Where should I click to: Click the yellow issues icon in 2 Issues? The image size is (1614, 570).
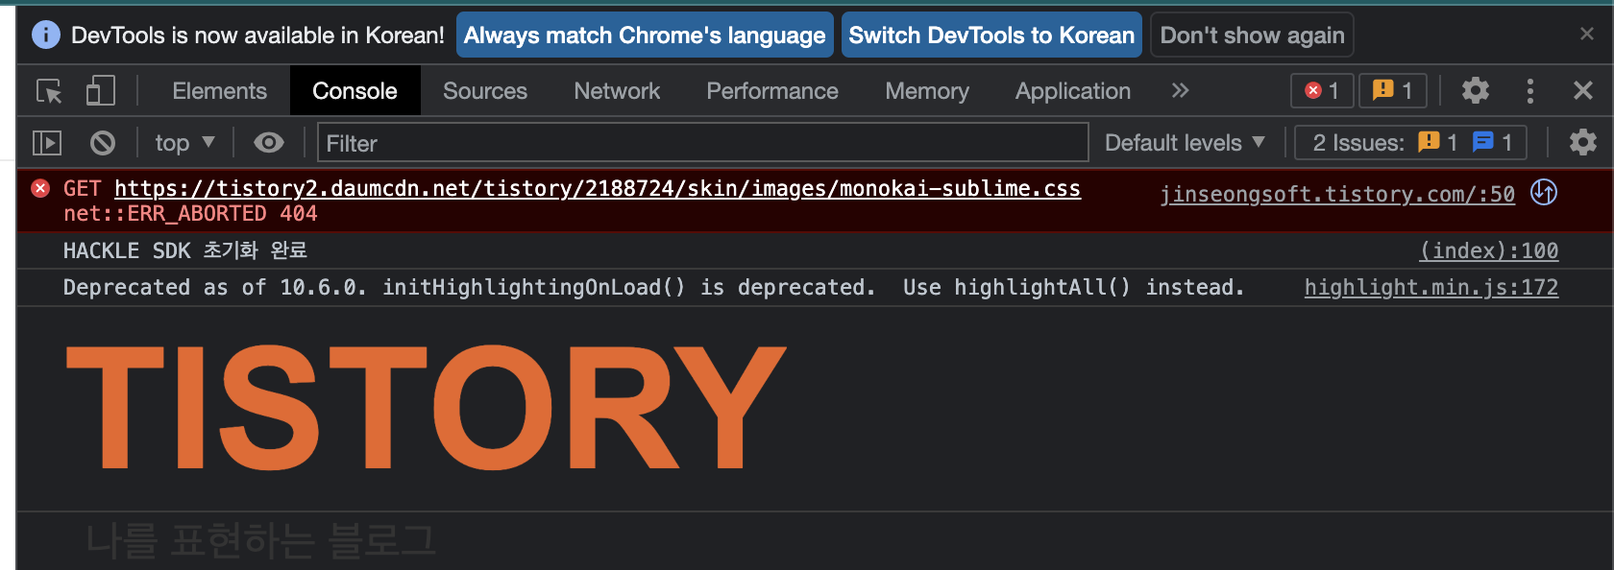click(x=1429, y=142)
